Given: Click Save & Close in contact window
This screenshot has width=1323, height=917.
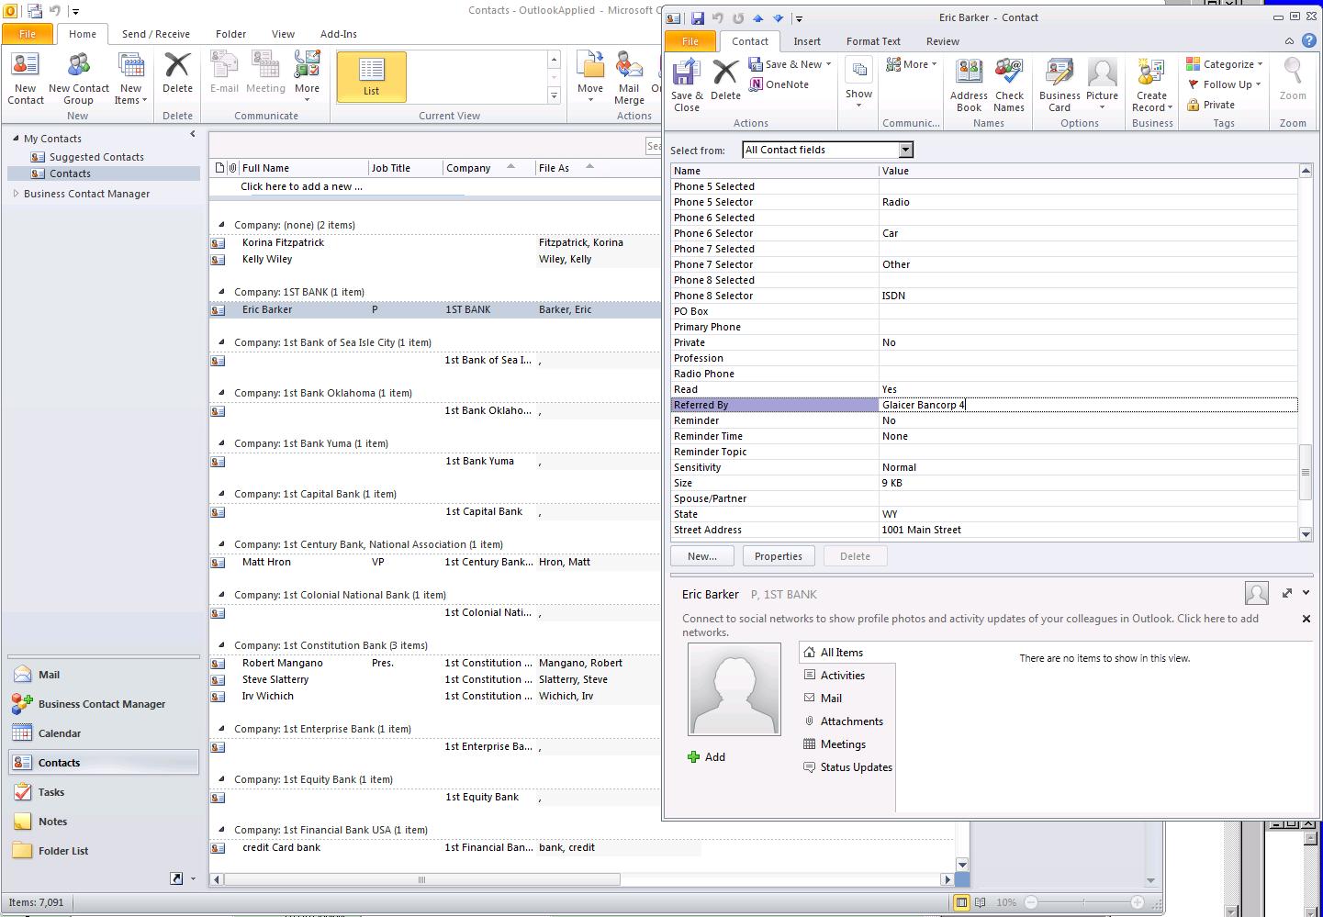Looking at the screenshot, I should tap(686, 85).
